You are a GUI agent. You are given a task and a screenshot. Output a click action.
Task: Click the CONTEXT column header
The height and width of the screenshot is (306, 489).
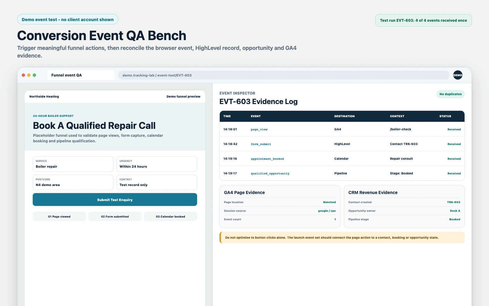pyautogui.click(x=397, y=116)
